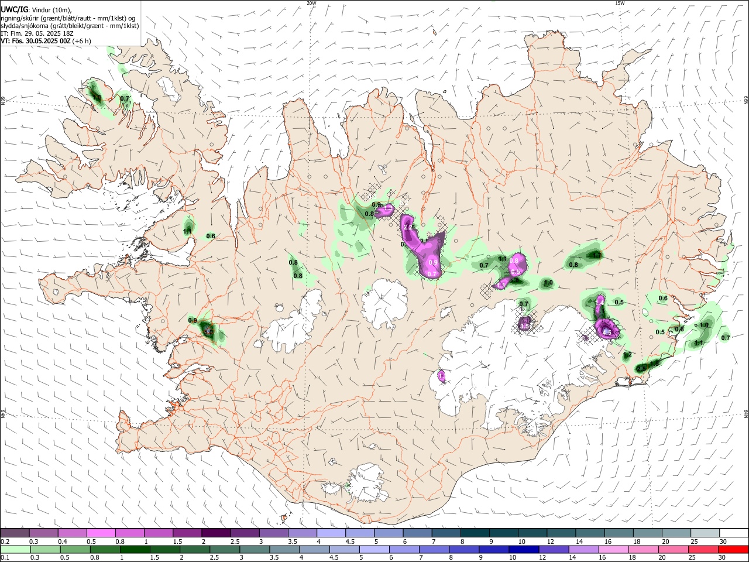Select lower legend red swatch starting at 30
Screen dimensions: 749x562
[734, 549]
